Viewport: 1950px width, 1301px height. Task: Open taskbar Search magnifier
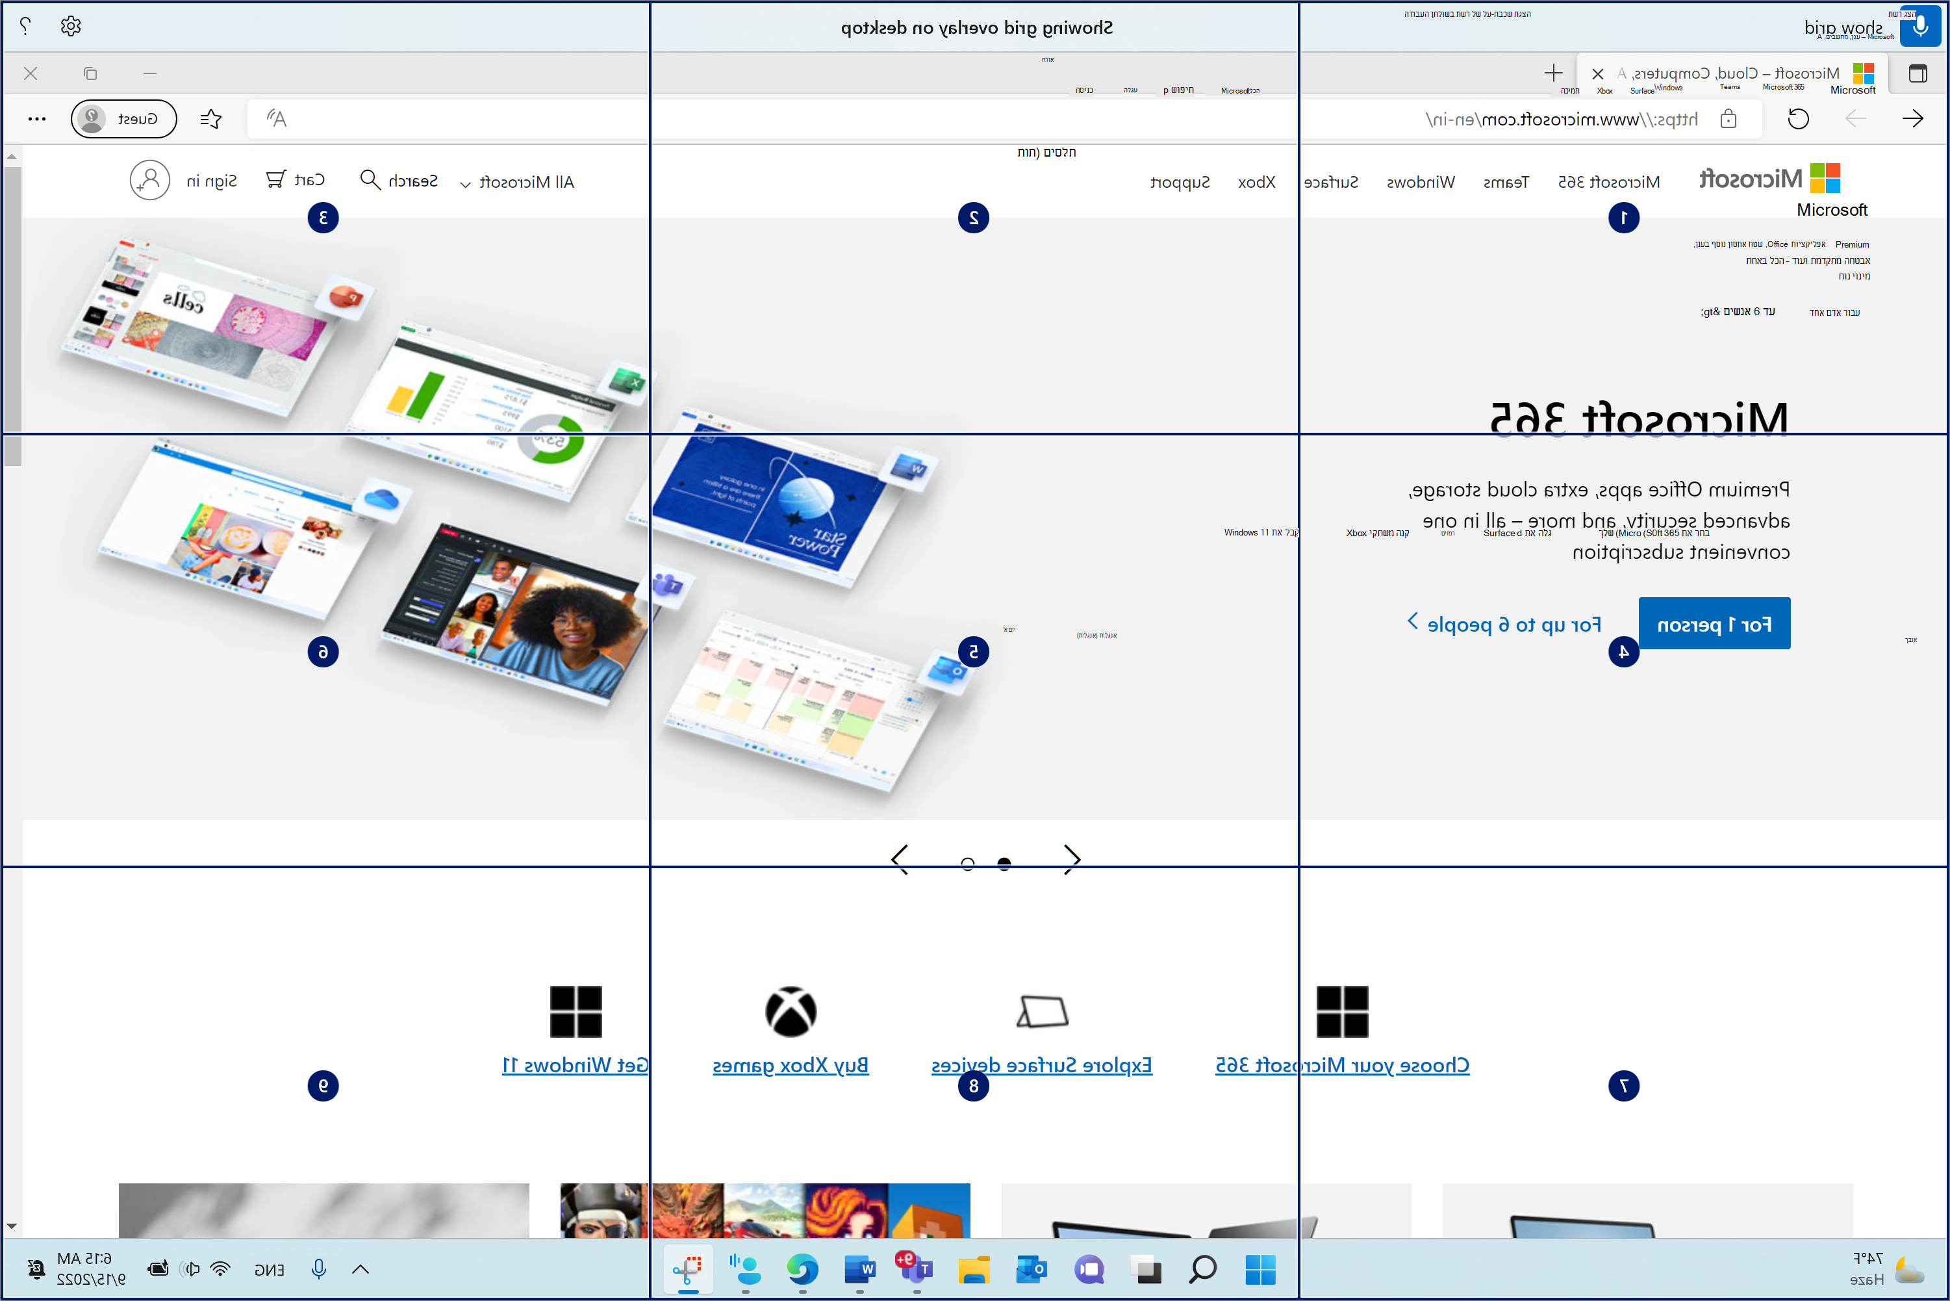pos(1203,1269)
